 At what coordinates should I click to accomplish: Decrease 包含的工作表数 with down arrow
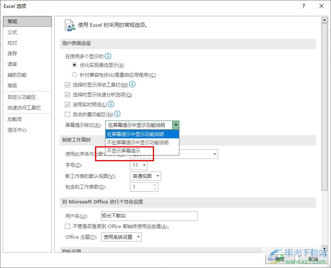tap(155, 189)
